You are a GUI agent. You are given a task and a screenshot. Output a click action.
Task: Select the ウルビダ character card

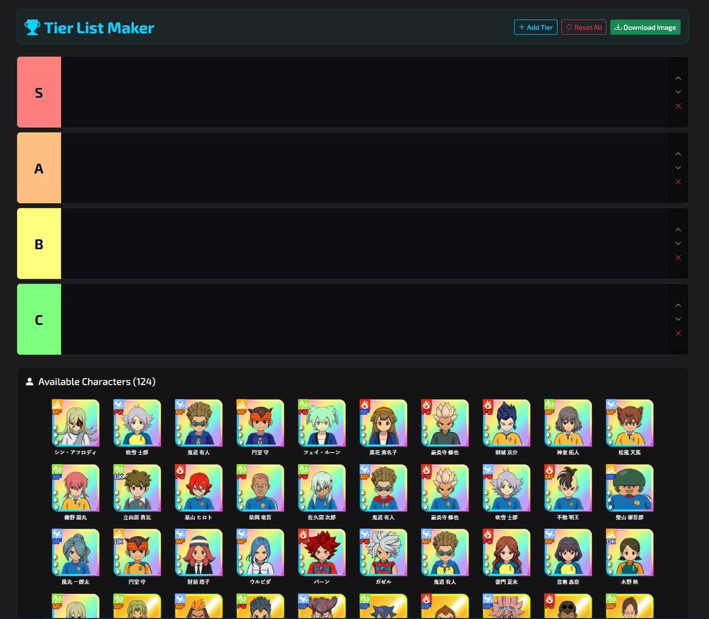coord(260,557)
